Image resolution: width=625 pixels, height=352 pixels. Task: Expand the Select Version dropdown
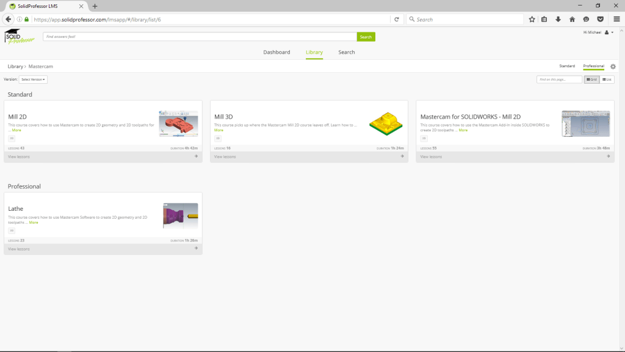(x=33, y=79)
